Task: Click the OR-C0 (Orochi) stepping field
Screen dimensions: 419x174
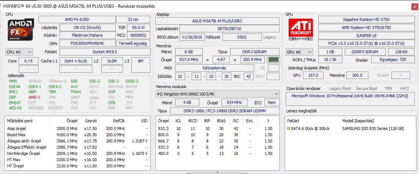Action: 87,28
